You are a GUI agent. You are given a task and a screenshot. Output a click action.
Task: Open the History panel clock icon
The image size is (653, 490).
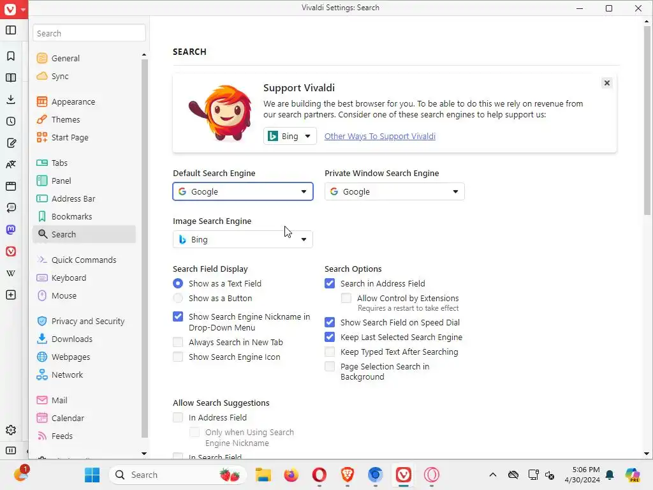(x=11, y=121)
